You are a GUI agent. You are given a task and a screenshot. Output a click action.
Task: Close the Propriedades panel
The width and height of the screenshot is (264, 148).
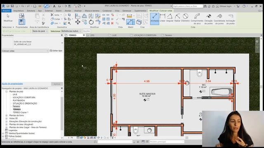click(x=61, y=35)
